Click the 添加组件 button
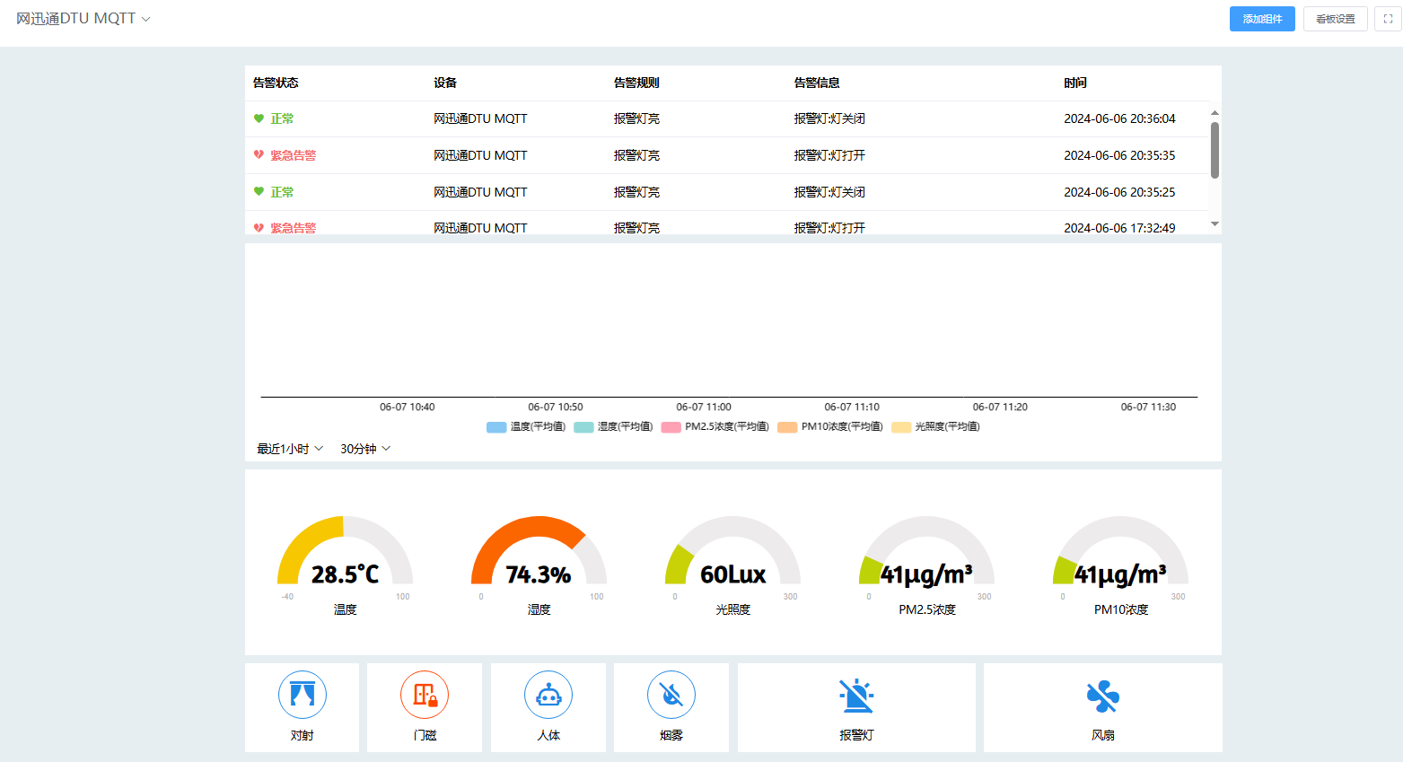The height and width of the screenshot is (762, 1403). coord(1262,19)
